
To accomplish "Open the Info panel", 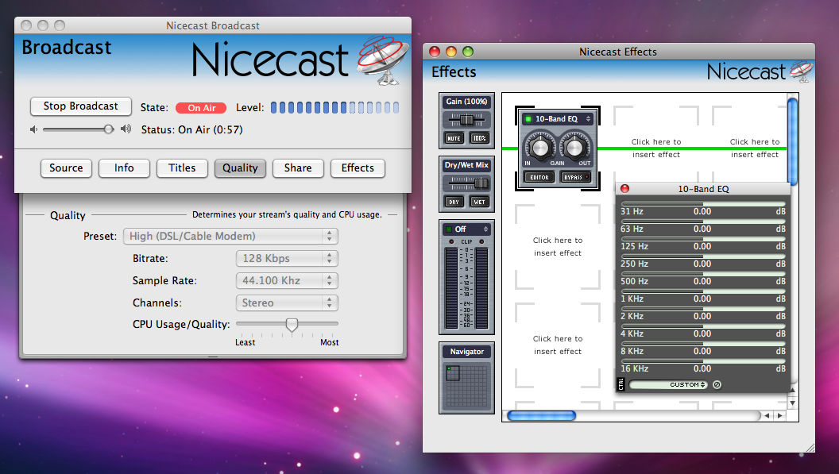I will [x=124, y=168].
